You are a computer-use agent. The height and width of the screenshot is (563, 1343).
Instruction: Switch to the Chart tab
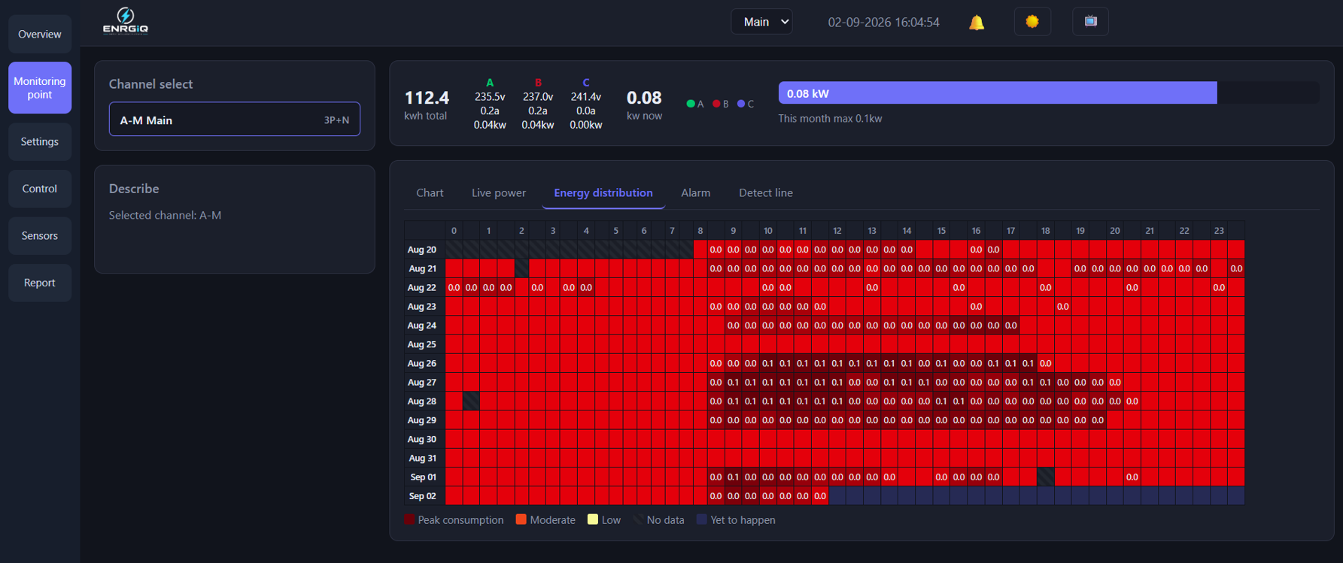click(x=430, y=192)
